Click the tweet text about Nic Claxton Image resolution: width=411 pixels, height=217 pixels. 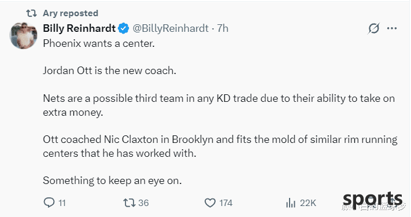tap(220, 146)
